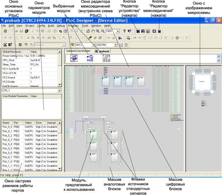
Task: Click the yellow plus icon left of project combo
Action: [x=26, y=45]
